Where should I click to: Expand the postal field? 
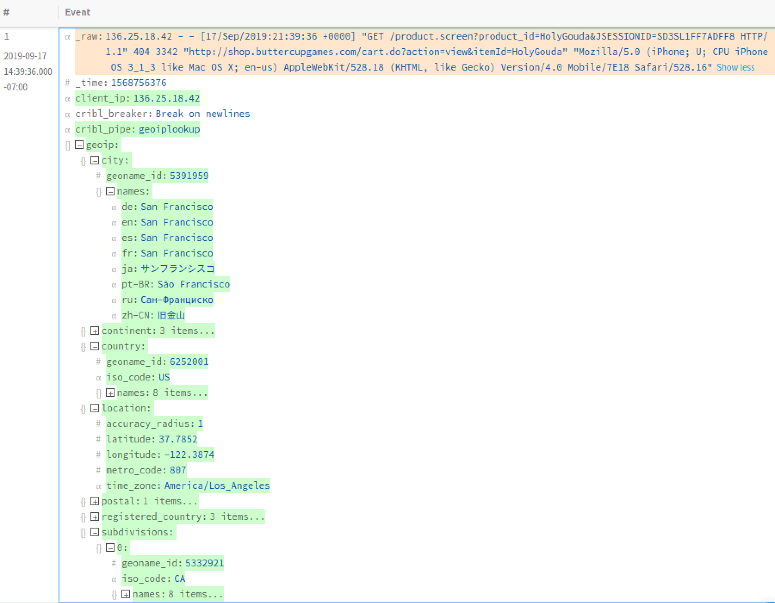coord(94,501)
